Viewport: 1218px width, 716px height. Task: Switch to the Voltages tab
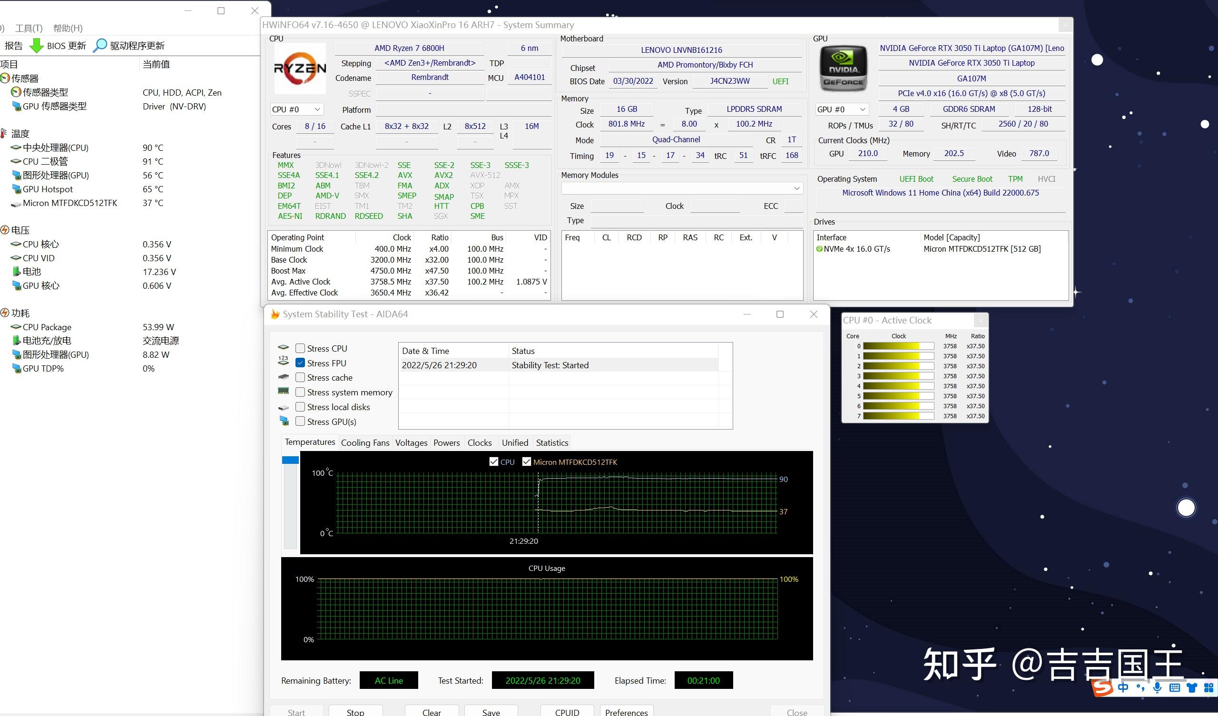[x=412, y=442]
